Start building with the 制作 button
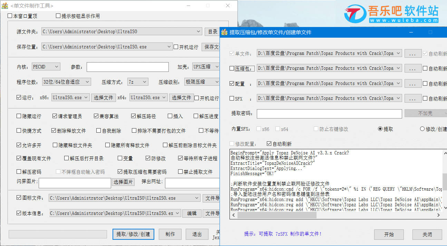 [x=170, y=234]
